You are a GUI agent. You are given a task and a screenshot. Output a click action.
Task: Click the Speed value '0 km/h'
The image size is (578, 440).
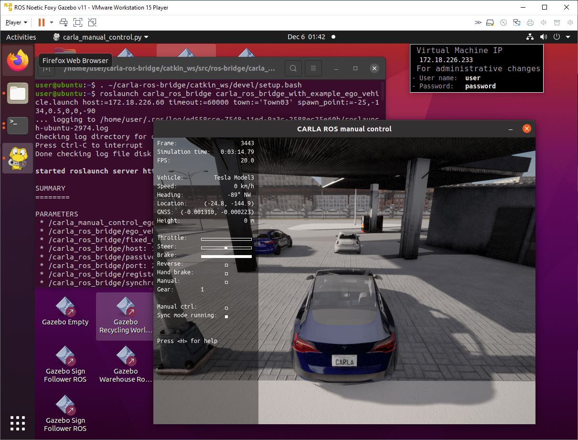coord(244,186)
